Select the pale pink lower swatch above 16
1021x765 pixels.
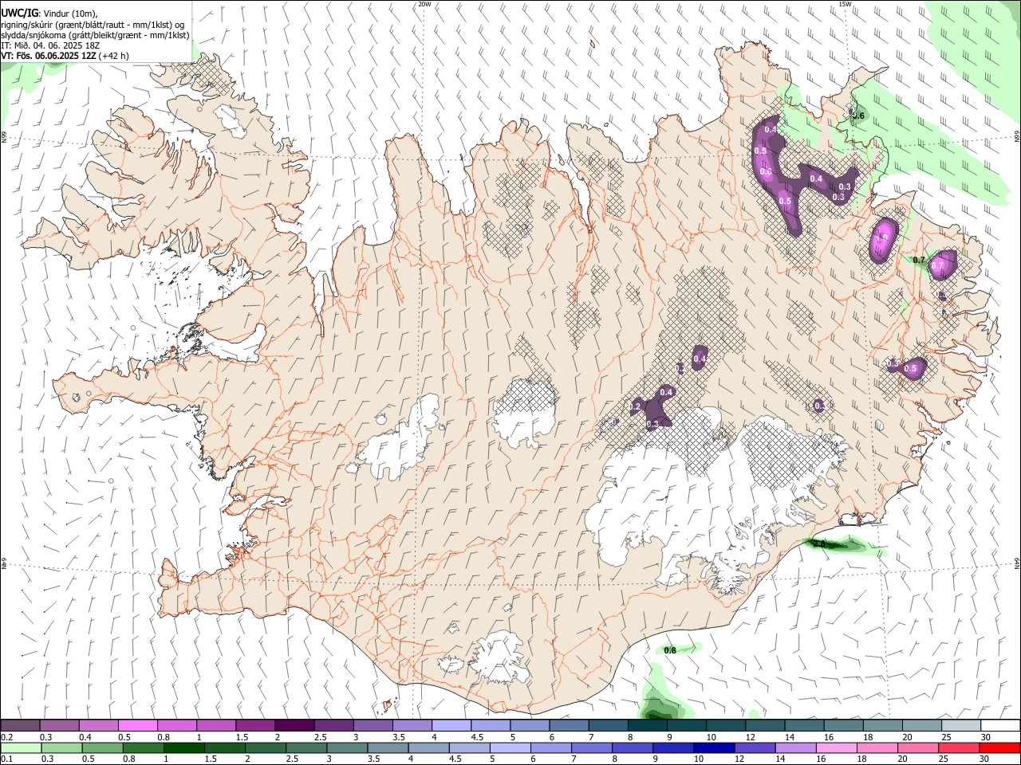pyautogui.click(x=837, y=747)
